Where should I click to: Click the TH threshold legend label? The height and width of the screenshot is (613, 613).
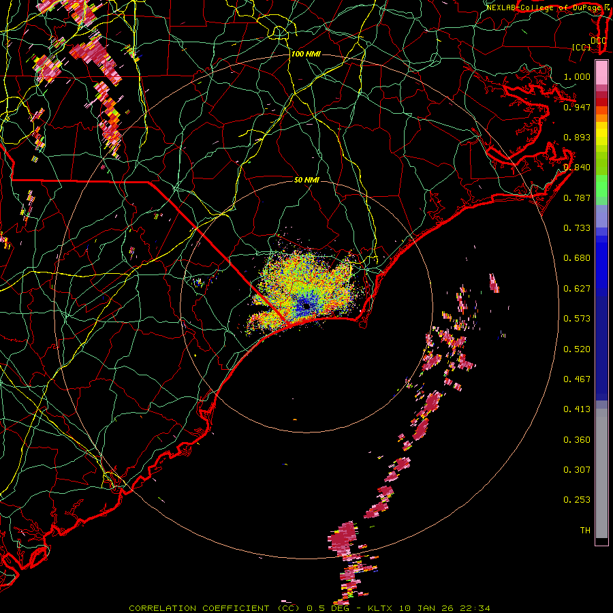coord(585,531)
